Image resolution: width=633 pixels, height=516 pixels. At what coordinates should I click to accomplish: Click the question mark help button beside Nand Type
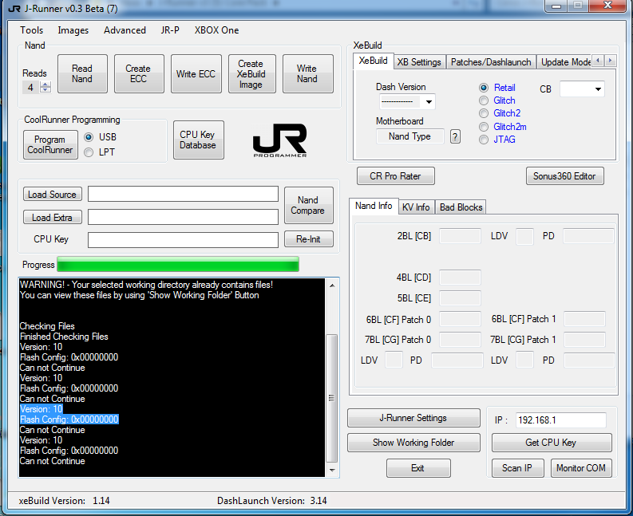(x=455, y=136)
